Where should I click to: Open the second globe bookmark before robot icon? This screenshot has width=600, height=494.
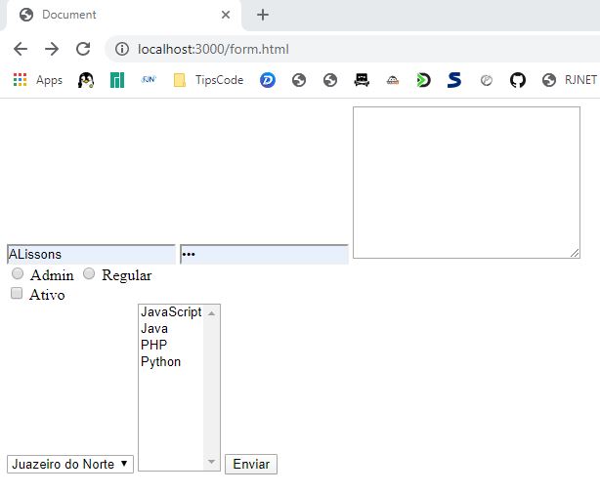[330, 80]
